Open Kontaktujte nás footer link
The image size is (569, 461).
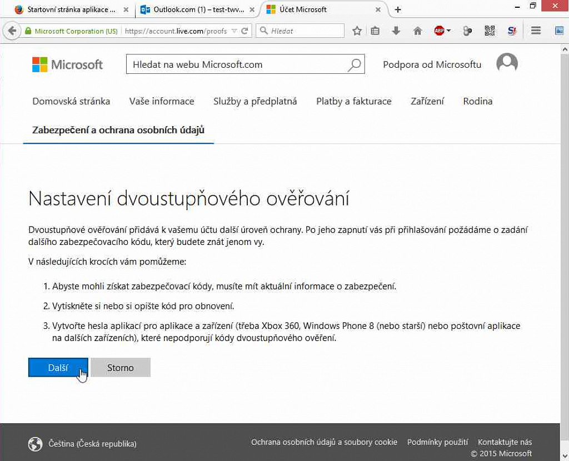(505, 442)
